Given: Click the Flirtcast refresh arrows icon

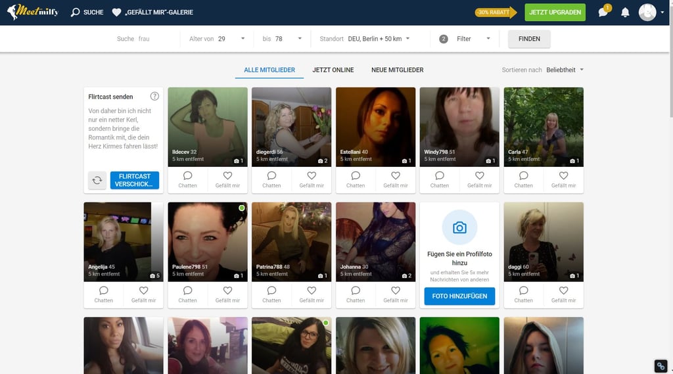Looking at the screenshot, I should (97, 180).
